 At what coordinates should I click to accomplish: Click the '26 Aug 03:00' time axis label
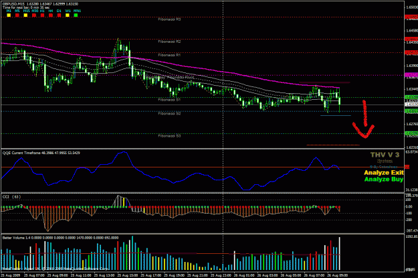(x=268, y=275)
